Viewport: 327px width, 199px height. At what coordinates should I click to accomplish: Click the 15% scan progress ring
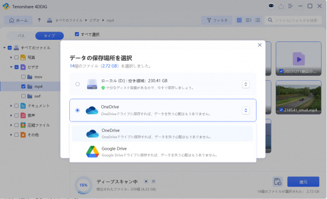pos(83,185)
